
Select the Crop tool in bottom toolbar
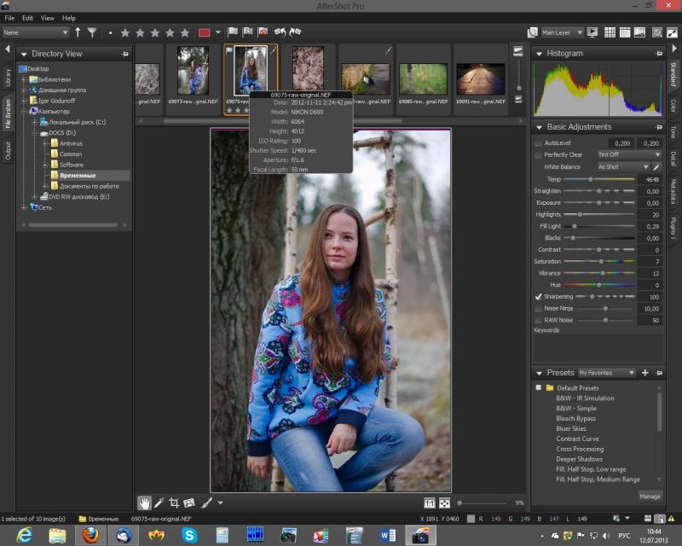[174, 502]
